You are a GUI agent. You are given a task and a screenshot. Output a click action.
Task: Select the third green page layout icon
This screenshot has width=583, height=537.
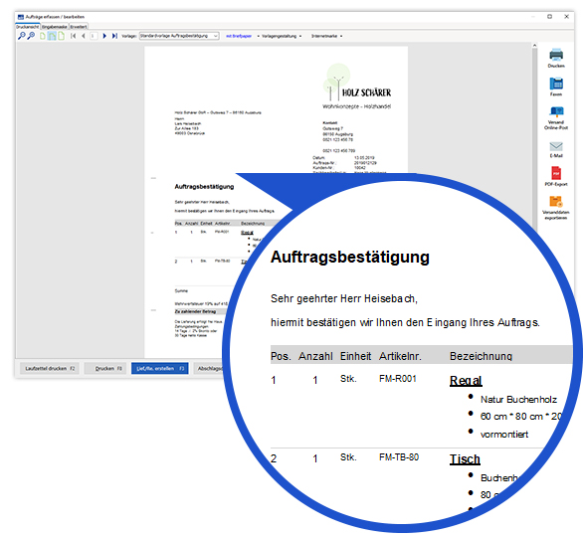62,36
